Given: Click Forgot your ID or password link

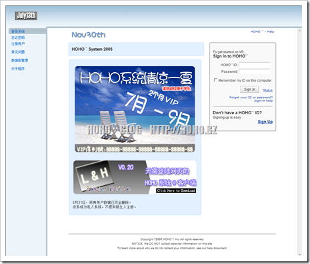Looking at the screenshot, I should click(x=251, y=98).
